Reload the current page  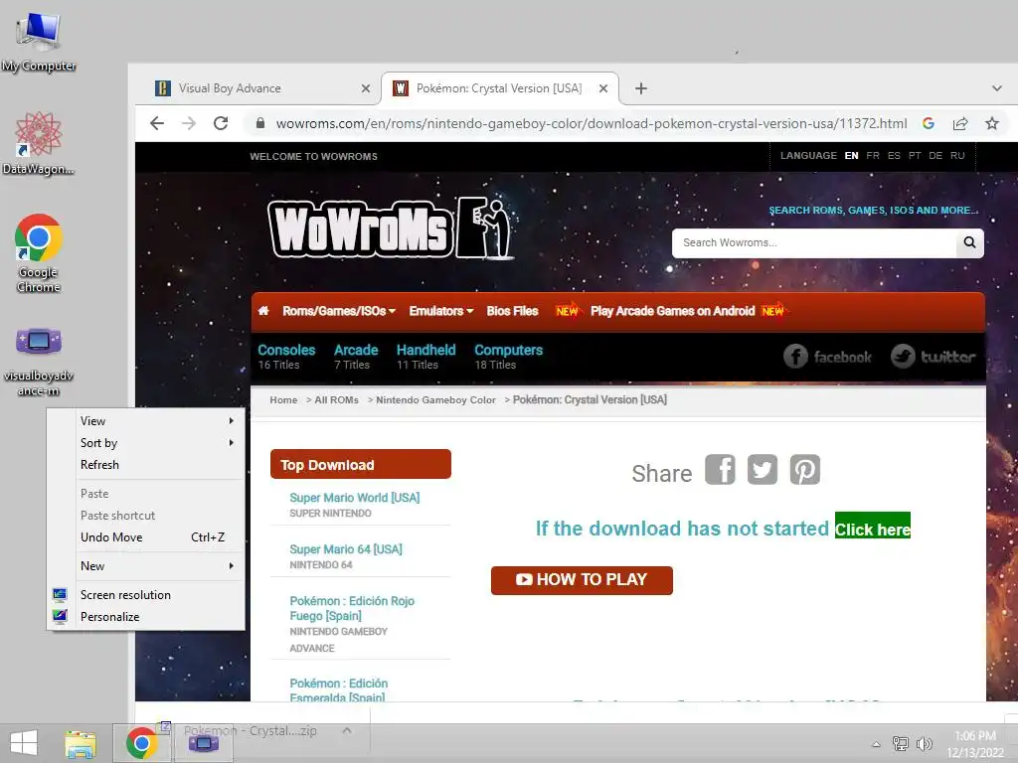point(221,123)
